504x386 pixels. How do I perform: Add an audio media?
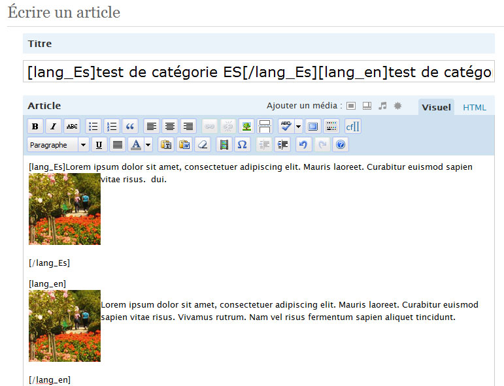pos(382,106)
